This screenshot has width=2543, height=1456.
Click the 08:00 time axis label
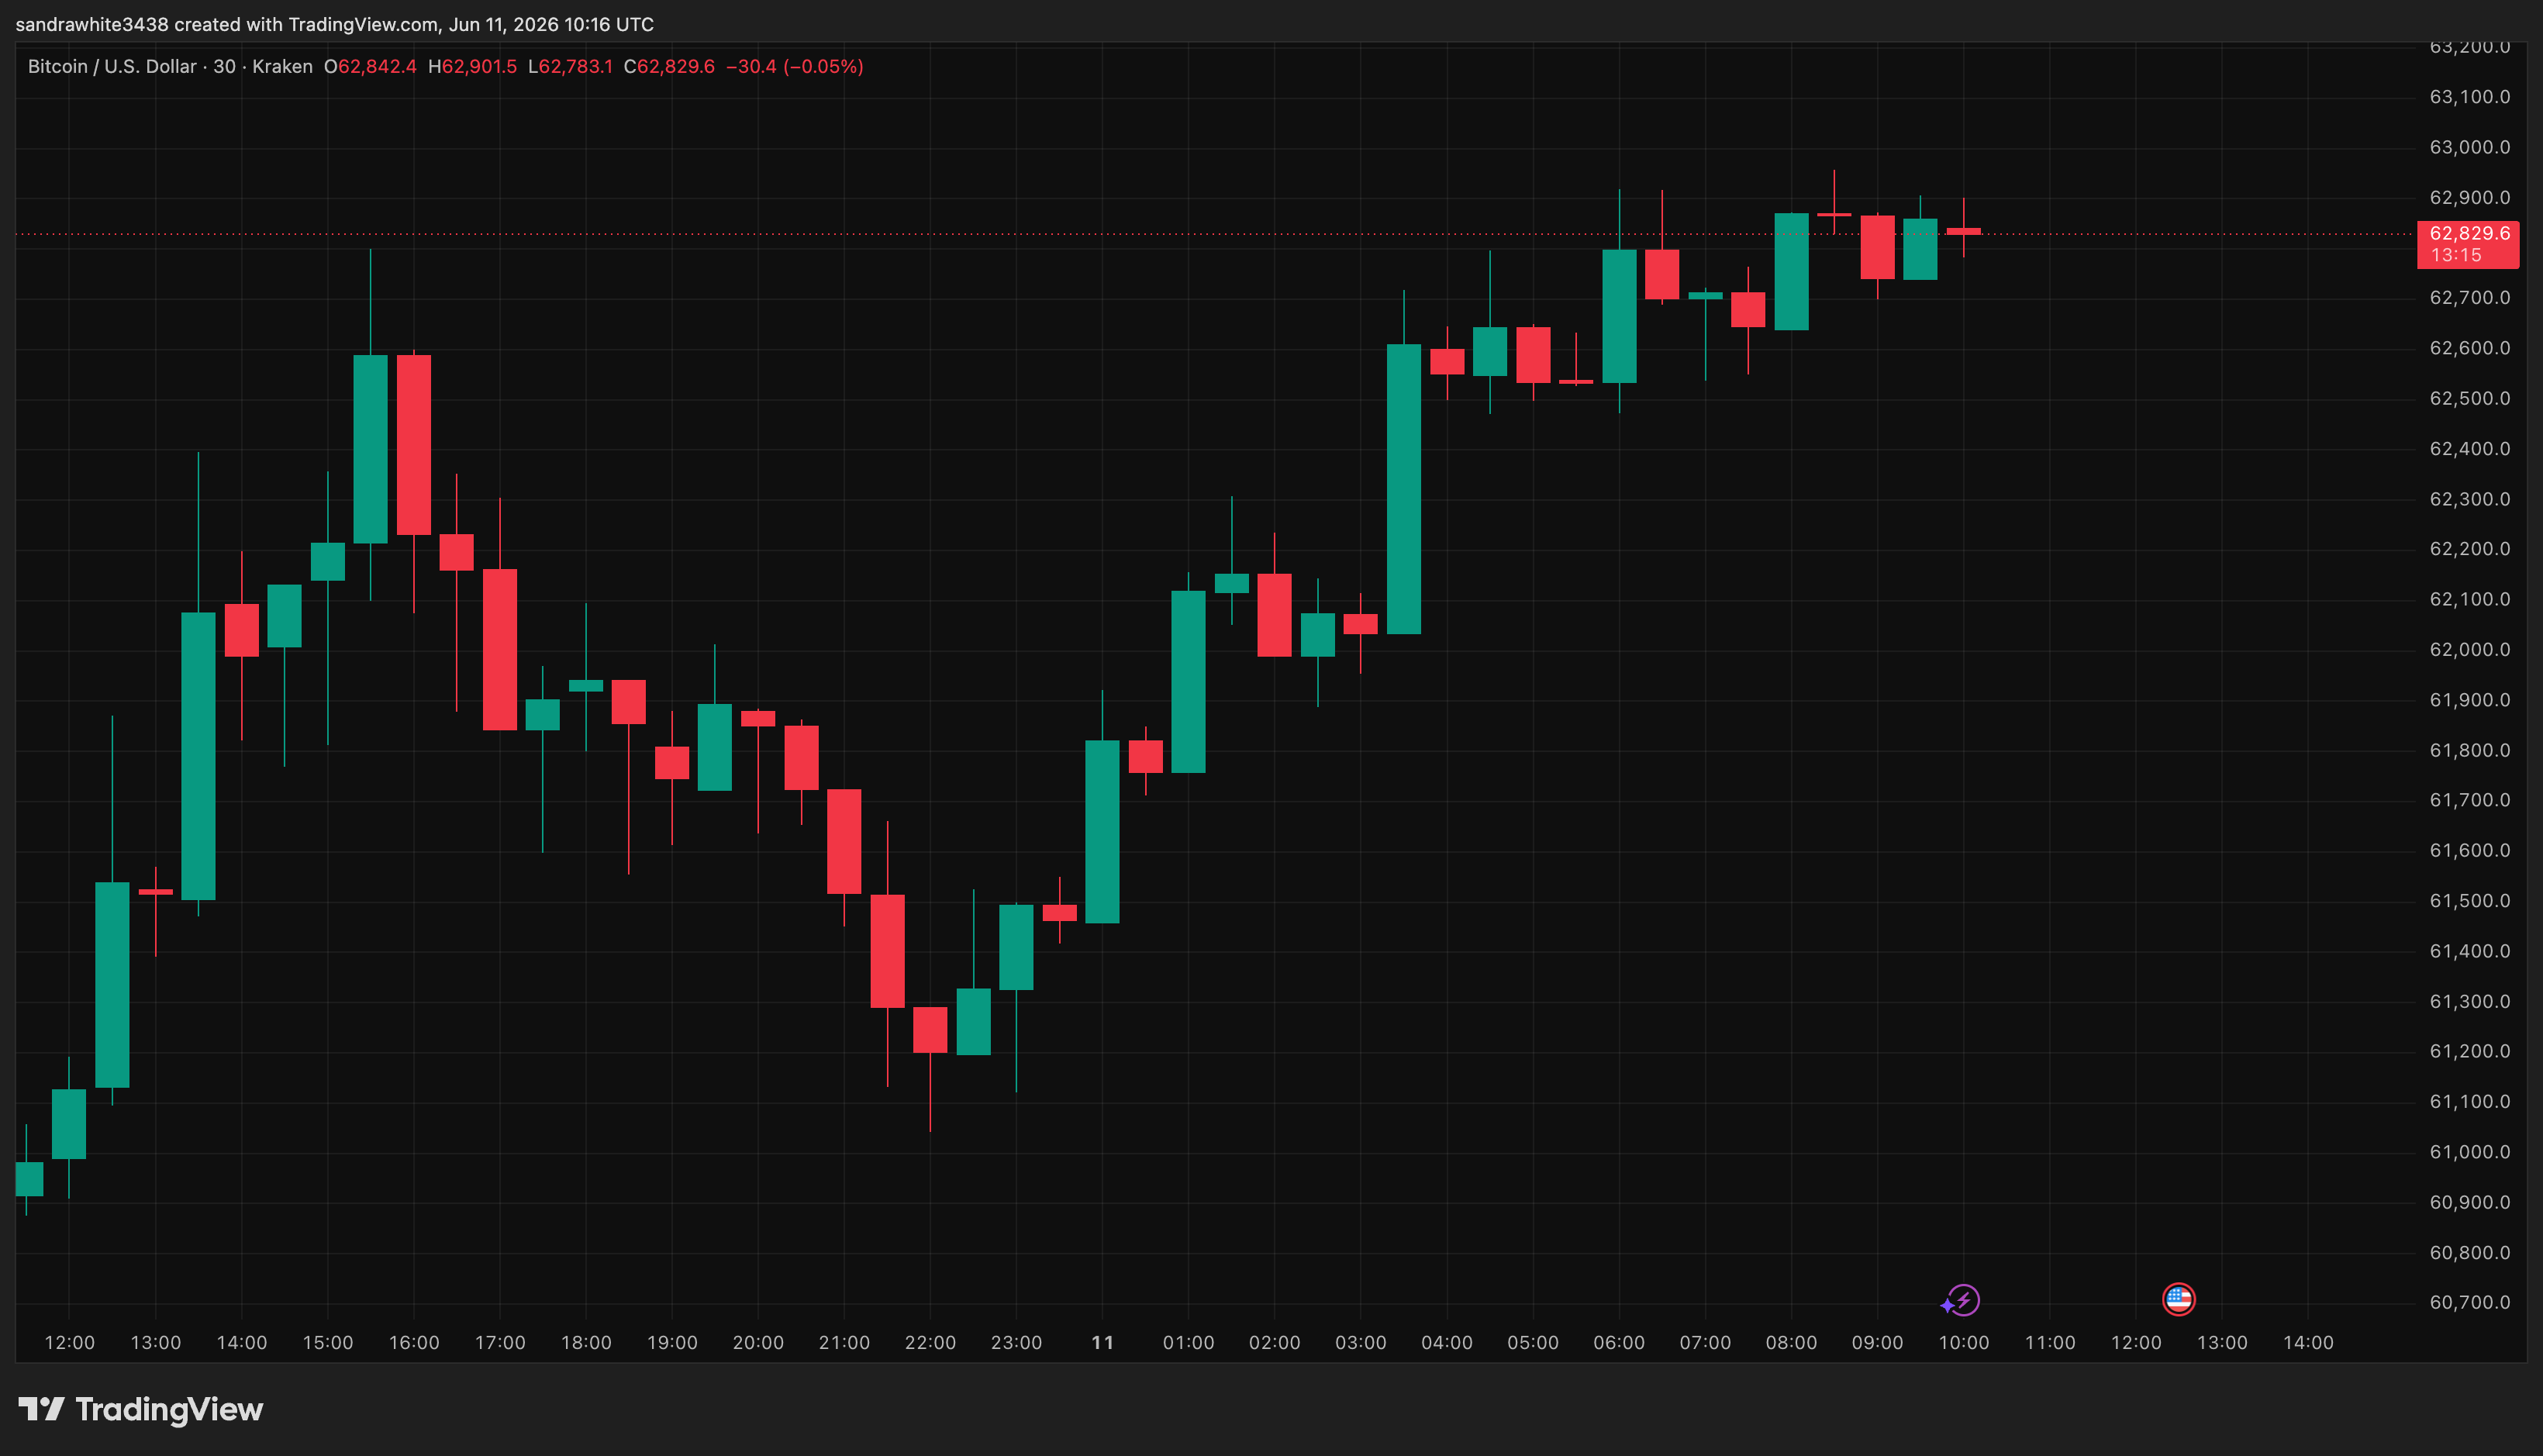pos(1791,1342)
